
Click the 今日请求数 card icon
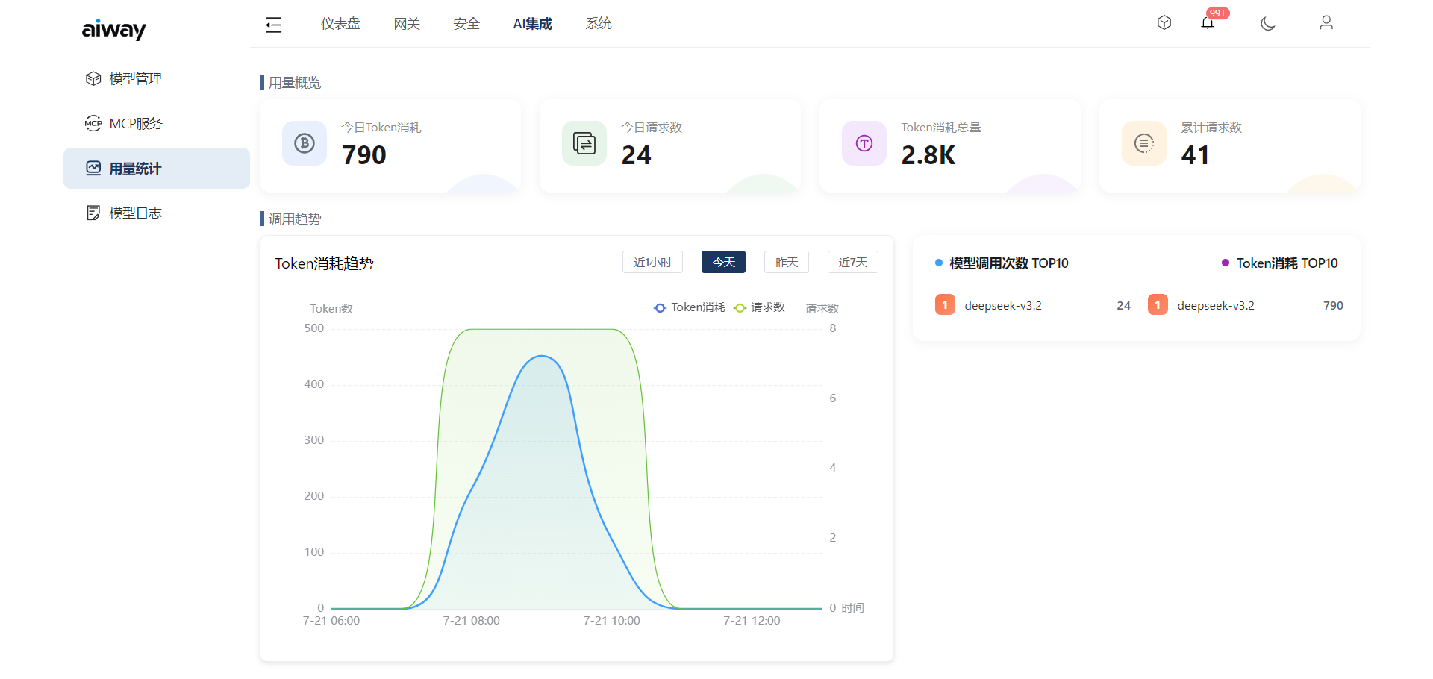(584, 143)
